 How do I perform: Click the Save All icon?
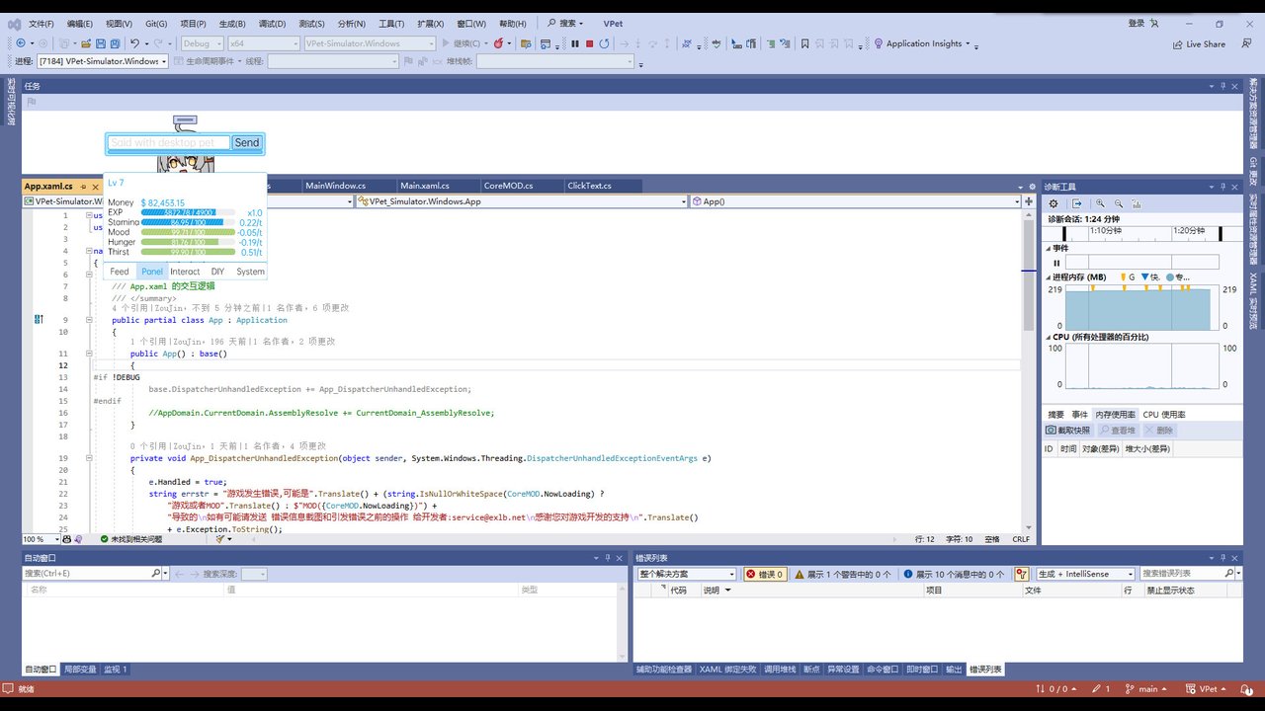pos(116,43)
